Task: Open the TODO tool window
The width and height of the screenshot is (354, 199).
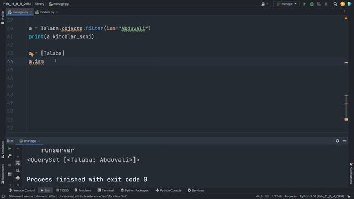Action: [x=62, y=190]
